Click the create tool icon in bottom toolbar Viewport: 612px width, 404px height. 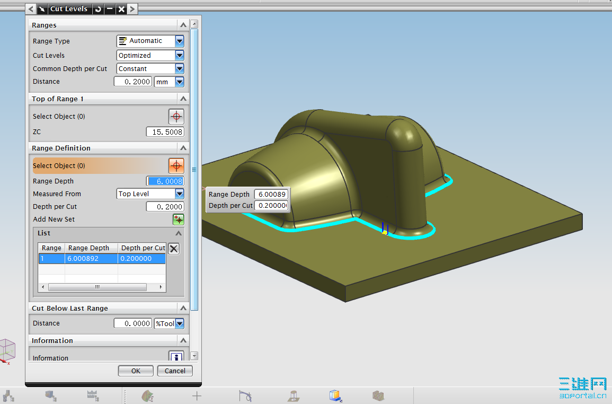tap(93, 396)
